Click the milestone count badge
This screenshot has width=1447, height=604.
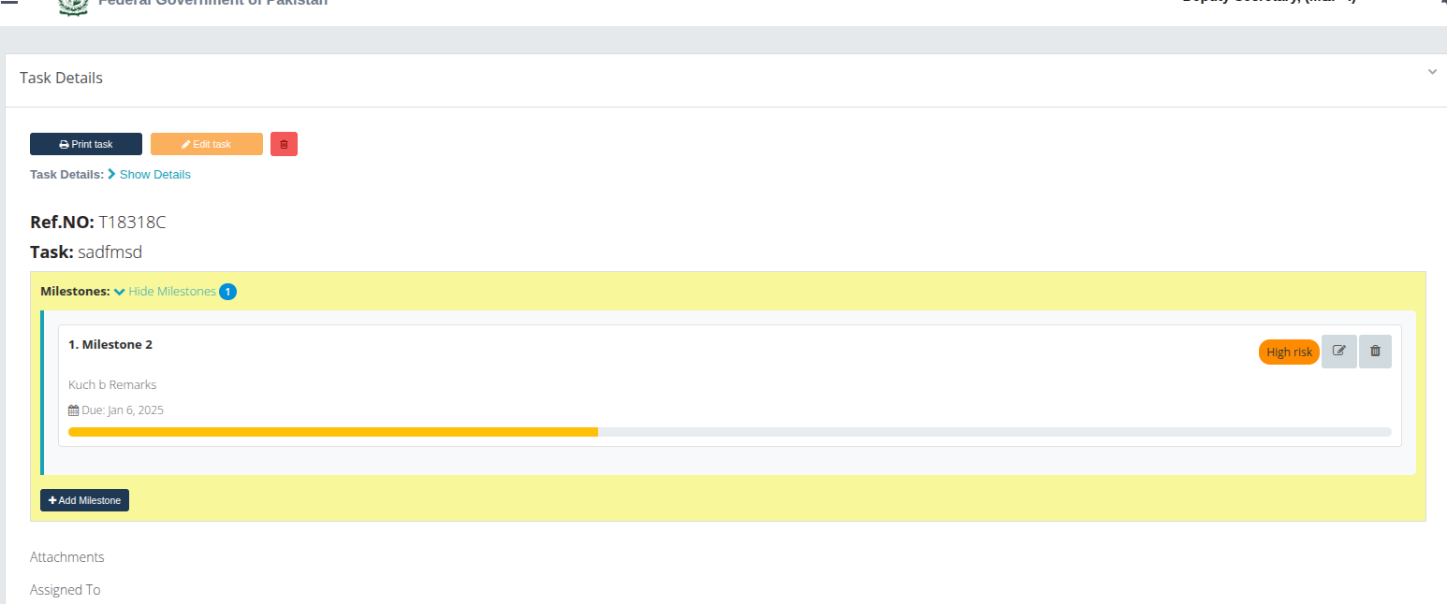click(227, 292)
